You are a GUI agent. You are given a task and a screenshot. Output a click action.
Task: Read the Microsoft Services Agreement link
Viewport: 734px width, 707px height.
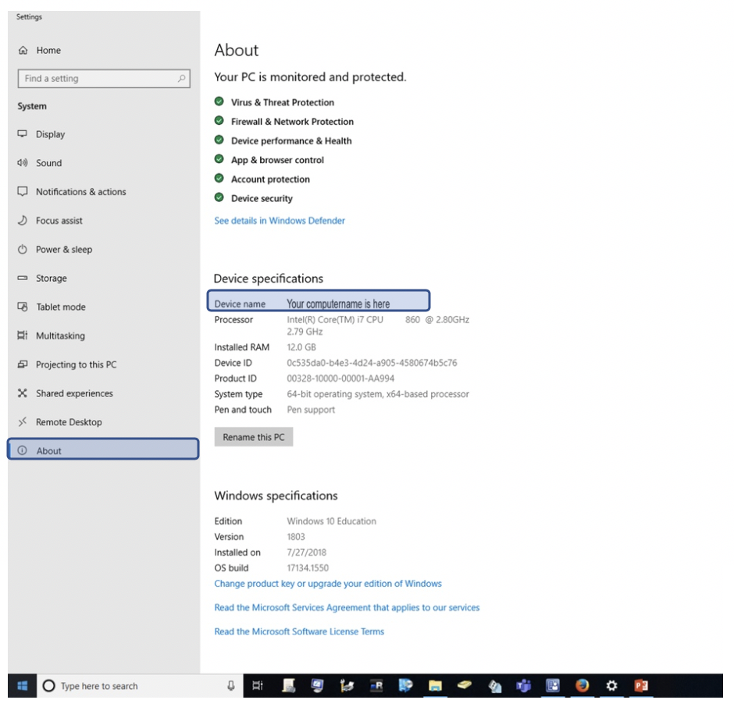pyautogui.click(x=347, y=608)
